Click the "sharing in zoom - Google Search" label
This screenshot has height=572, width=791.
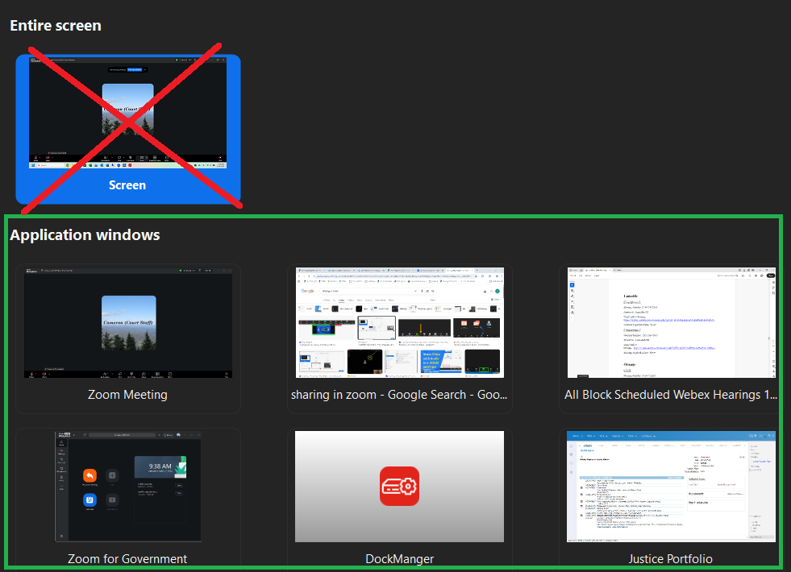coord(399,395)
